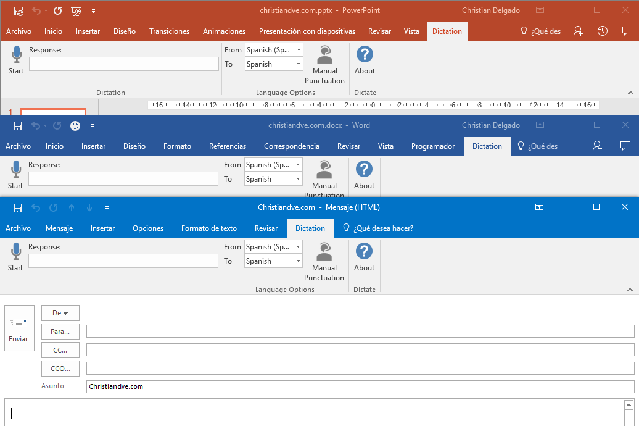The image size is (639, 426).
Task: Click the Para... recipients button
Action: [x=60, y=332]
